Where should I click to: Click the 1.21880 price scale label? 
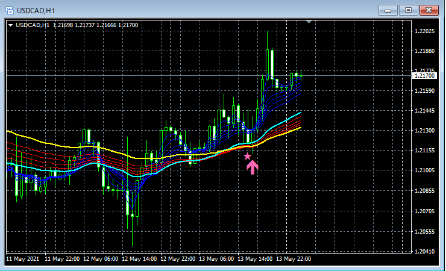point(425,51)
